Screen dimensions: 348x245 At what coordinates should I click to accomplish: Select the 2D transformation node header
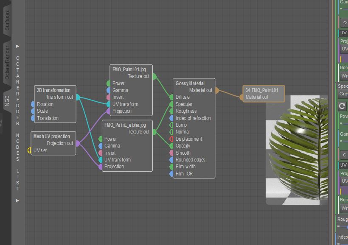(x=54, y=90)
